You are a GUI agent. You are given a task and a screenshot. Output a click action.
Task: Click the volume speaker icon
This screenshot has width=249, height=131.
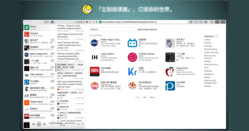(79, 124)
